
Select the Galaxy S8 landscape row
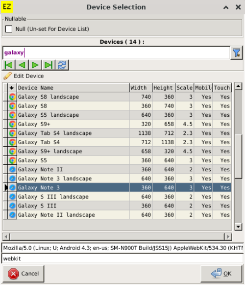(x=117, y=97)
